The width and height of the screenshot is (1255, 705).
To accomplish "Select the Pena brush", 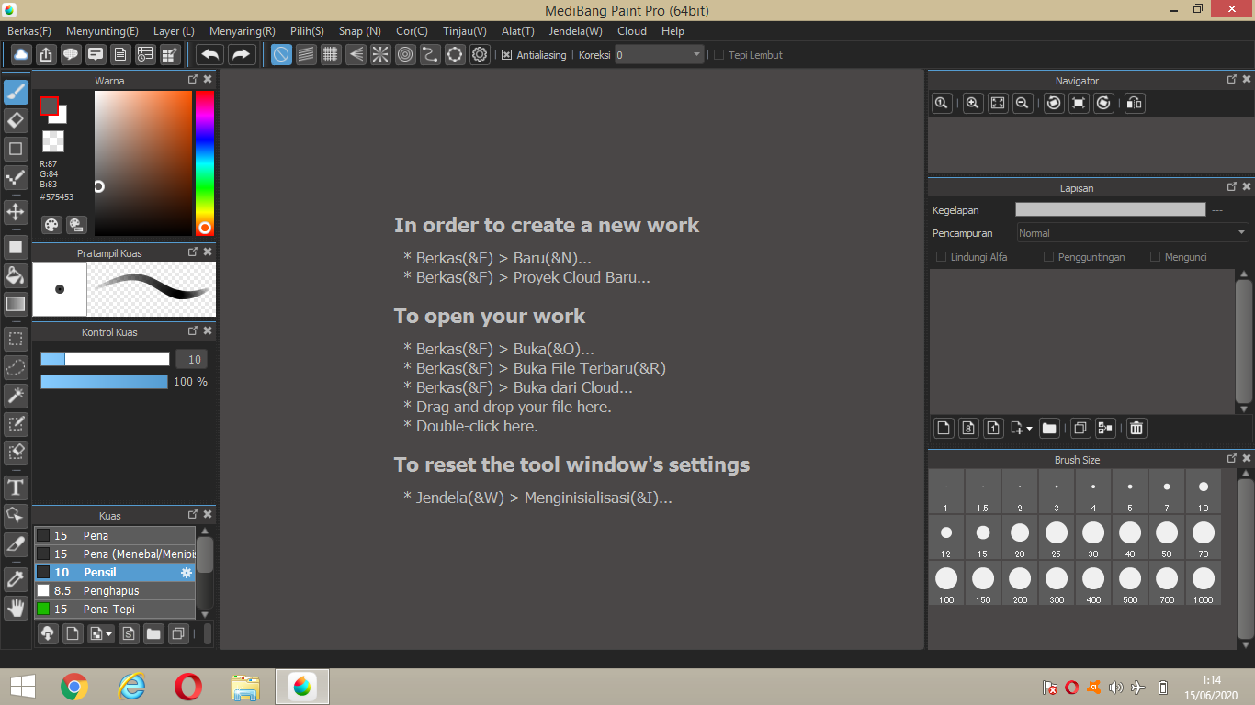I will (x=115, y=535).
